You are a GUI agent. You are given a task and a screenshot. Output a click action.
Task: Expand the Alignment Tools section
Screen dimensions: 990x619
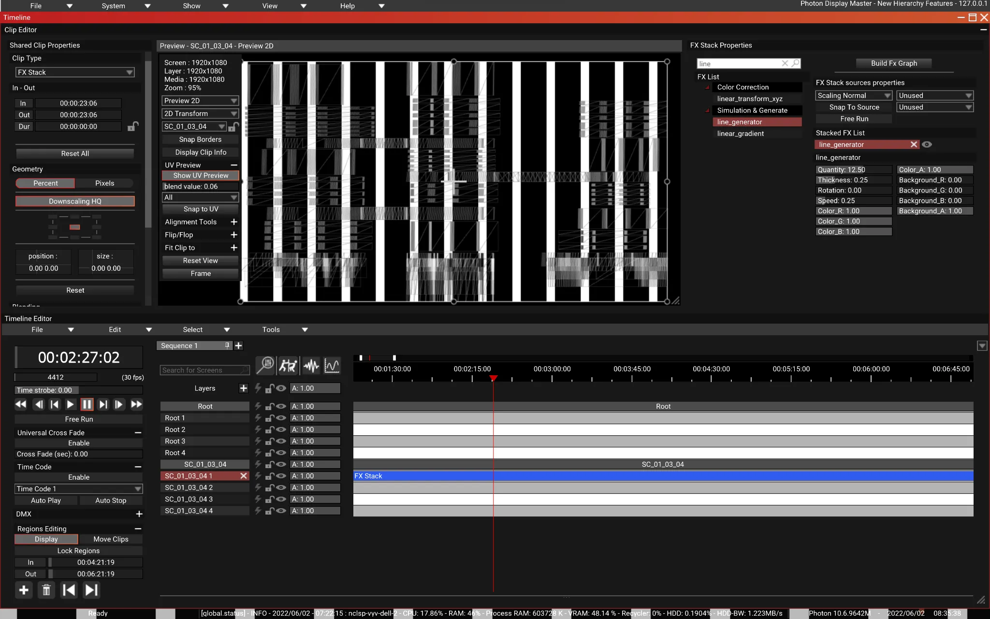point(233,222)
